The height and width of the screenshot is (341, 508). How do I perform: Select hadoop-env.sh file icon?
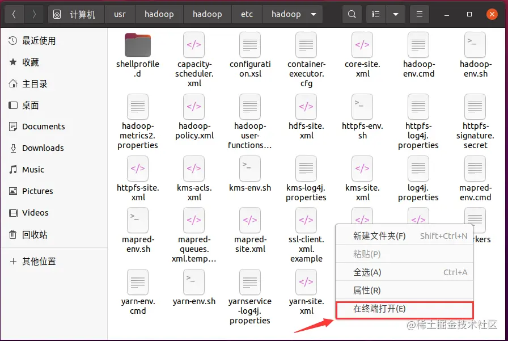[475, 45]
